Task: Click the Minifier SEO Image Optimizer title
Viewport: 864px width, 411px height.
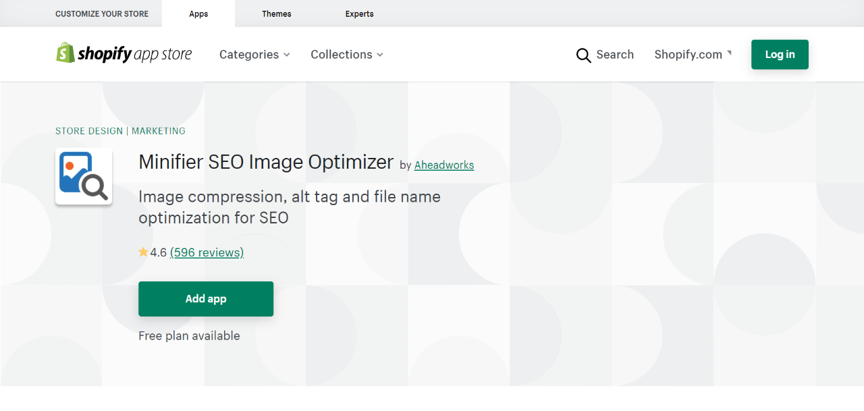Action: (x=266, y=162)
